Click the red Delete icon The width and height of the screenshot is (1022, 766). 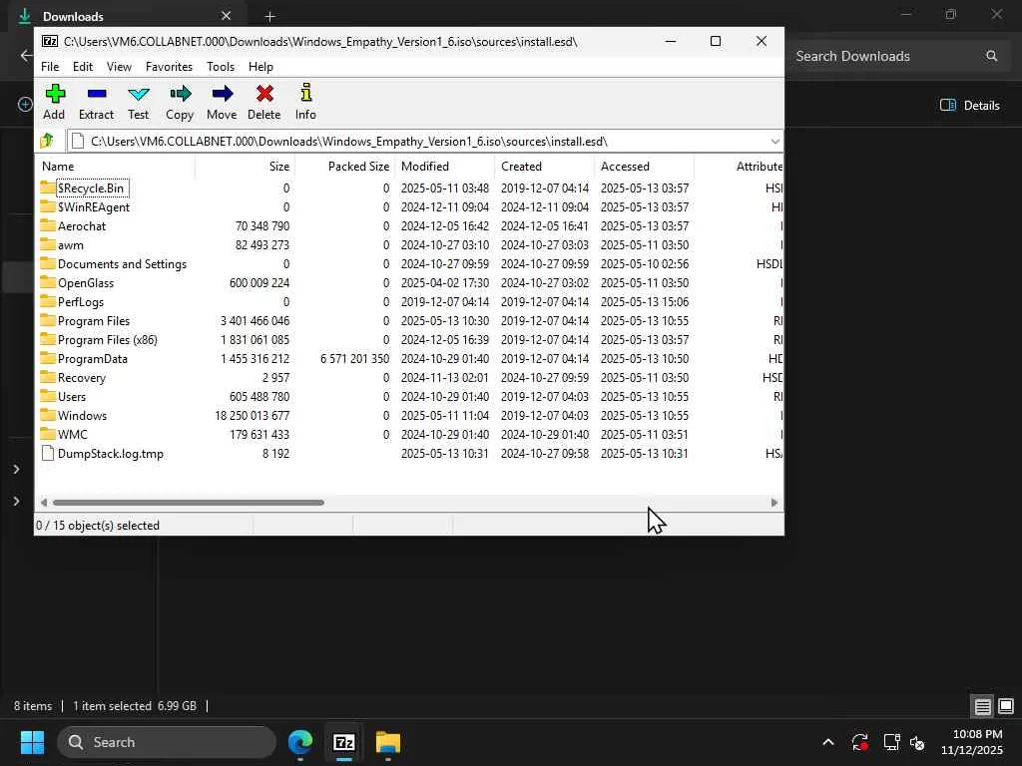click(x=263, y=94)
